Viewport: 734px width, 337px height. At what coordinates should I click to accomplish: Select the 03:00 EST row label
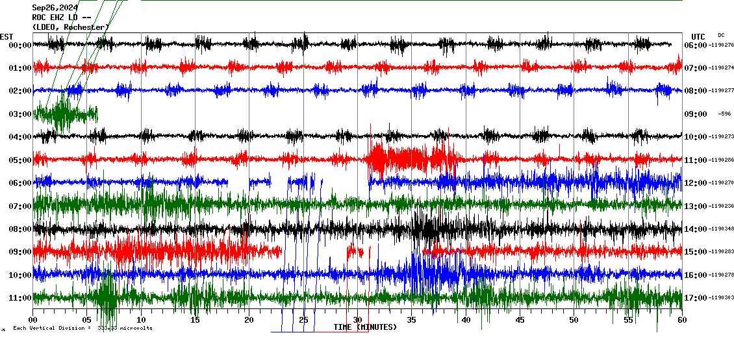[19, 114]
